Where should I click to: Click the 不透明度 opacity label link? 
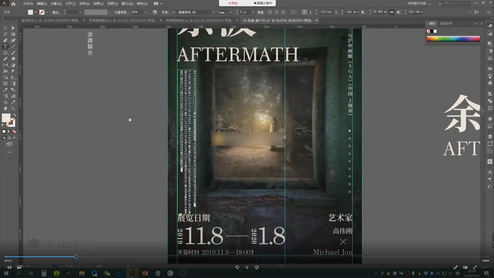point(121,12)
